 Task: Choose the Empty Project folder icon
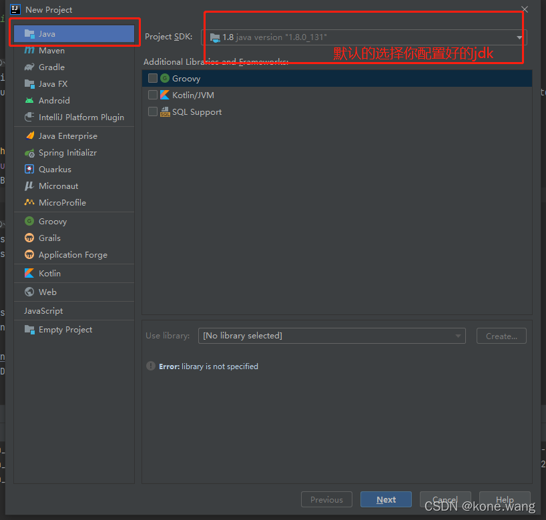29,330
